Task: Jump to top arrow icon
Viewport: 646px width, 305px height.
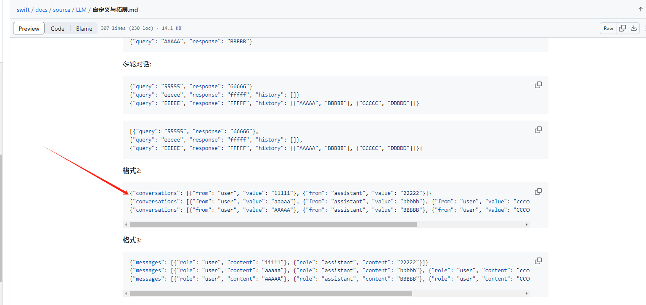Action: pos(640,9)
